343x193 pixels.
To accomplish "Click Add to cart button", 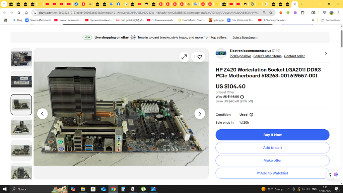I will click(272, 148).
